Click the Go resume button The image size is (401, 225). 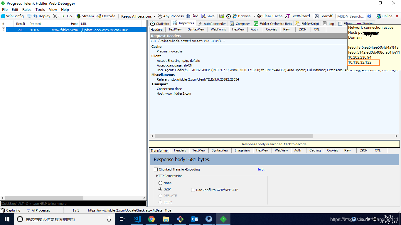coord(67,16)
